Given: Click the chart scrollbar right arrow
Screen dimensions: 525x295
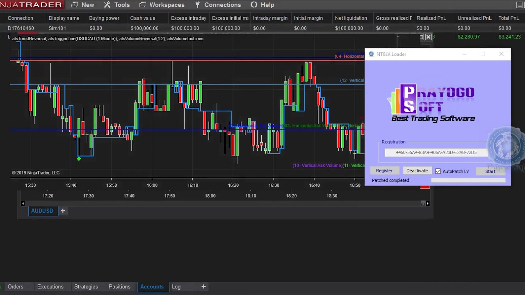Looking at the screenshot, I should tap(427, 203).
